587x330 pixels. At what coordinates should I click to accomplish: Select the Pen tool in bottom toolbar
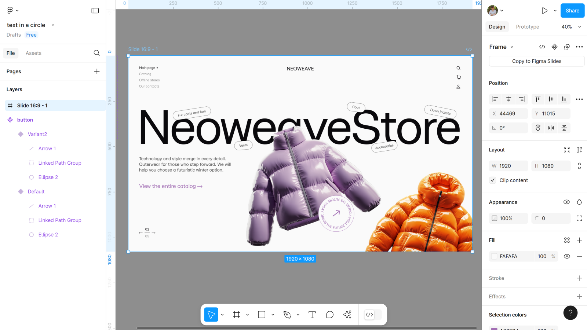(287, 315)
